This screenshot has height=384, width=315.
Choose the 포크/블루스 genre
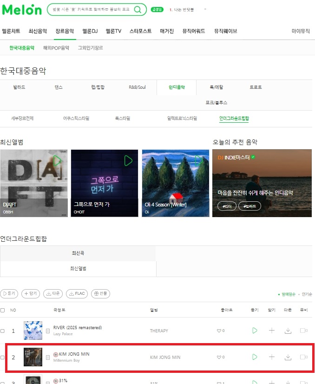tap(217, 103)
